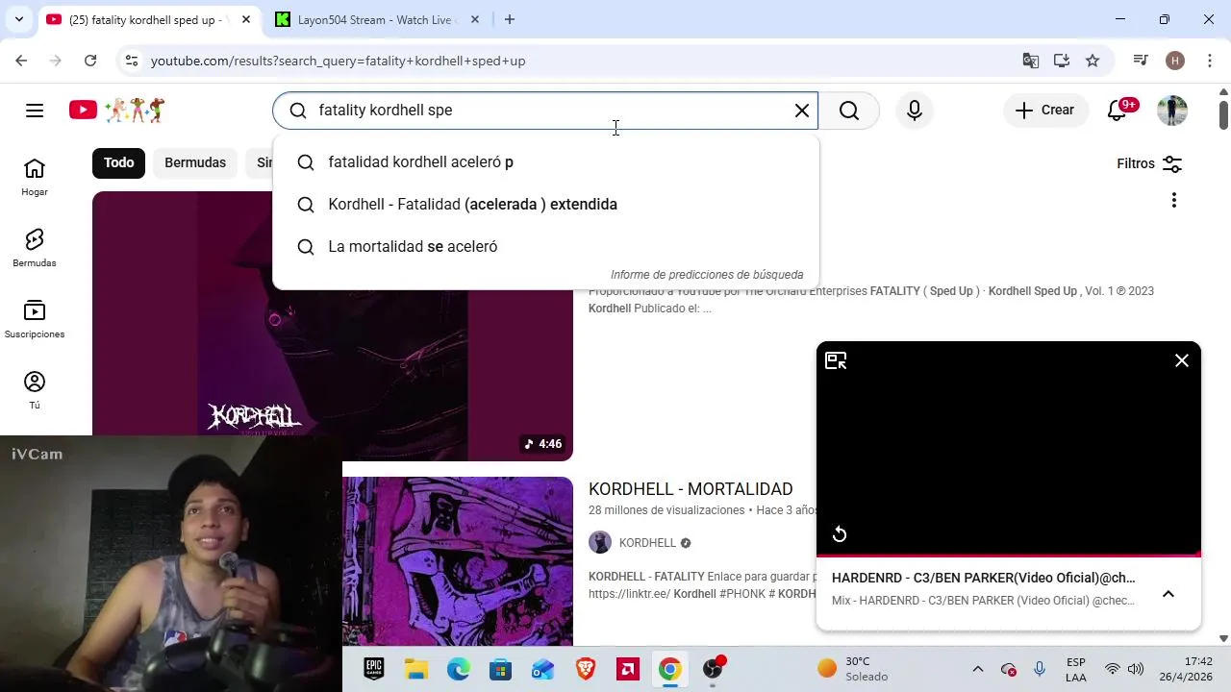Open Bermudas in the left sidebar
Image resolution: width=1231 pixels, height=692 pixels.
tap(35, 249)
